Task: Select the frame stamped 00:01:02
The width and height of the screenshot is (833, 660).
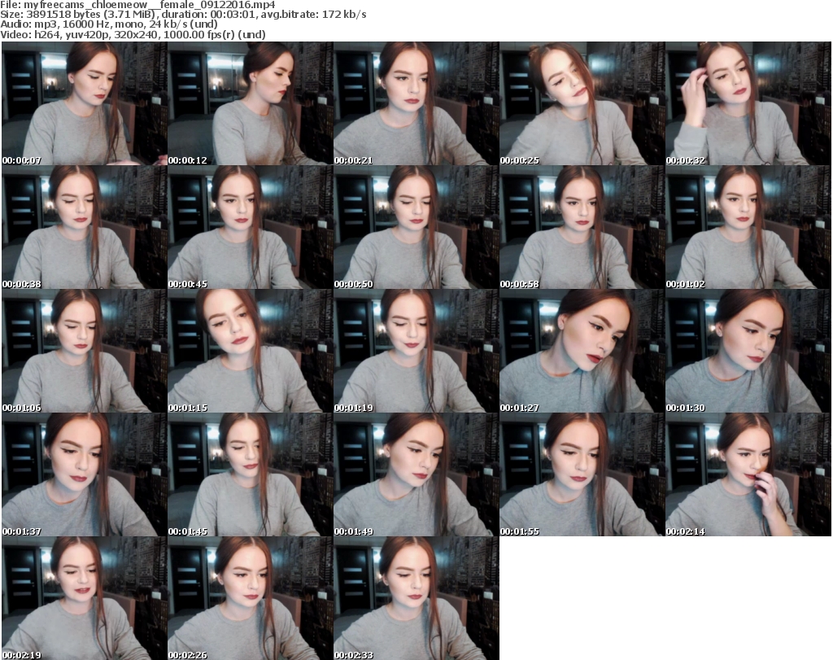Action: pos(748,227)
